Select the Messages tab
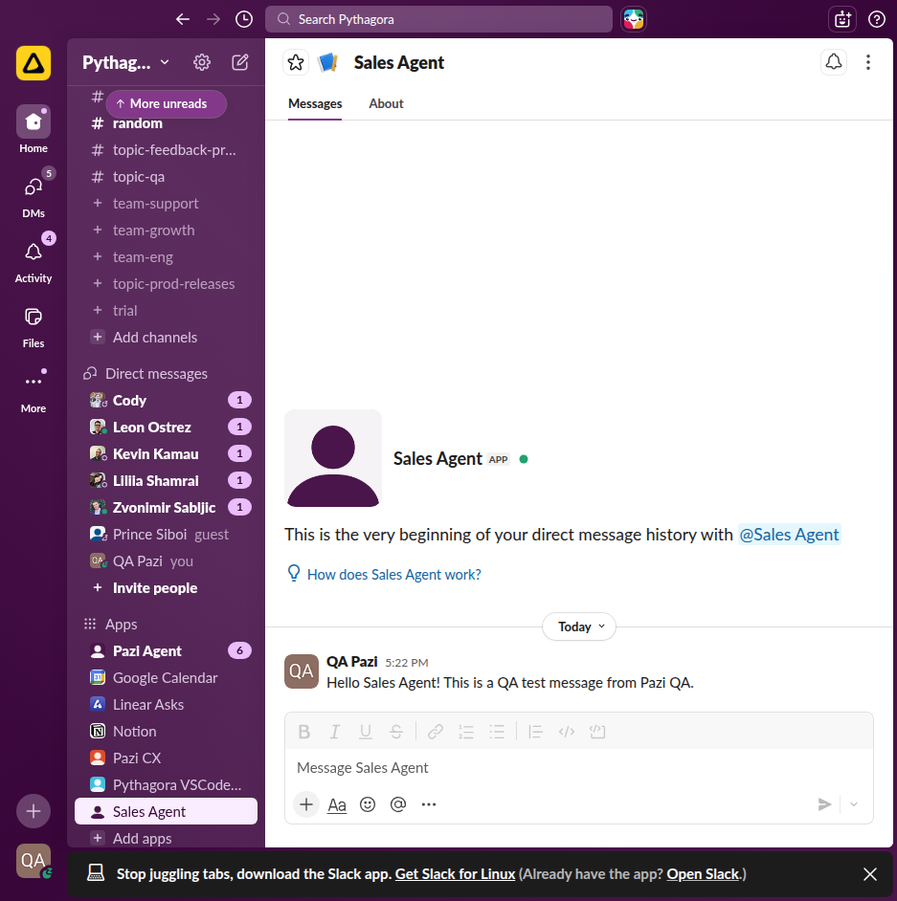897x901 pixels. click(x=315, y=103)
